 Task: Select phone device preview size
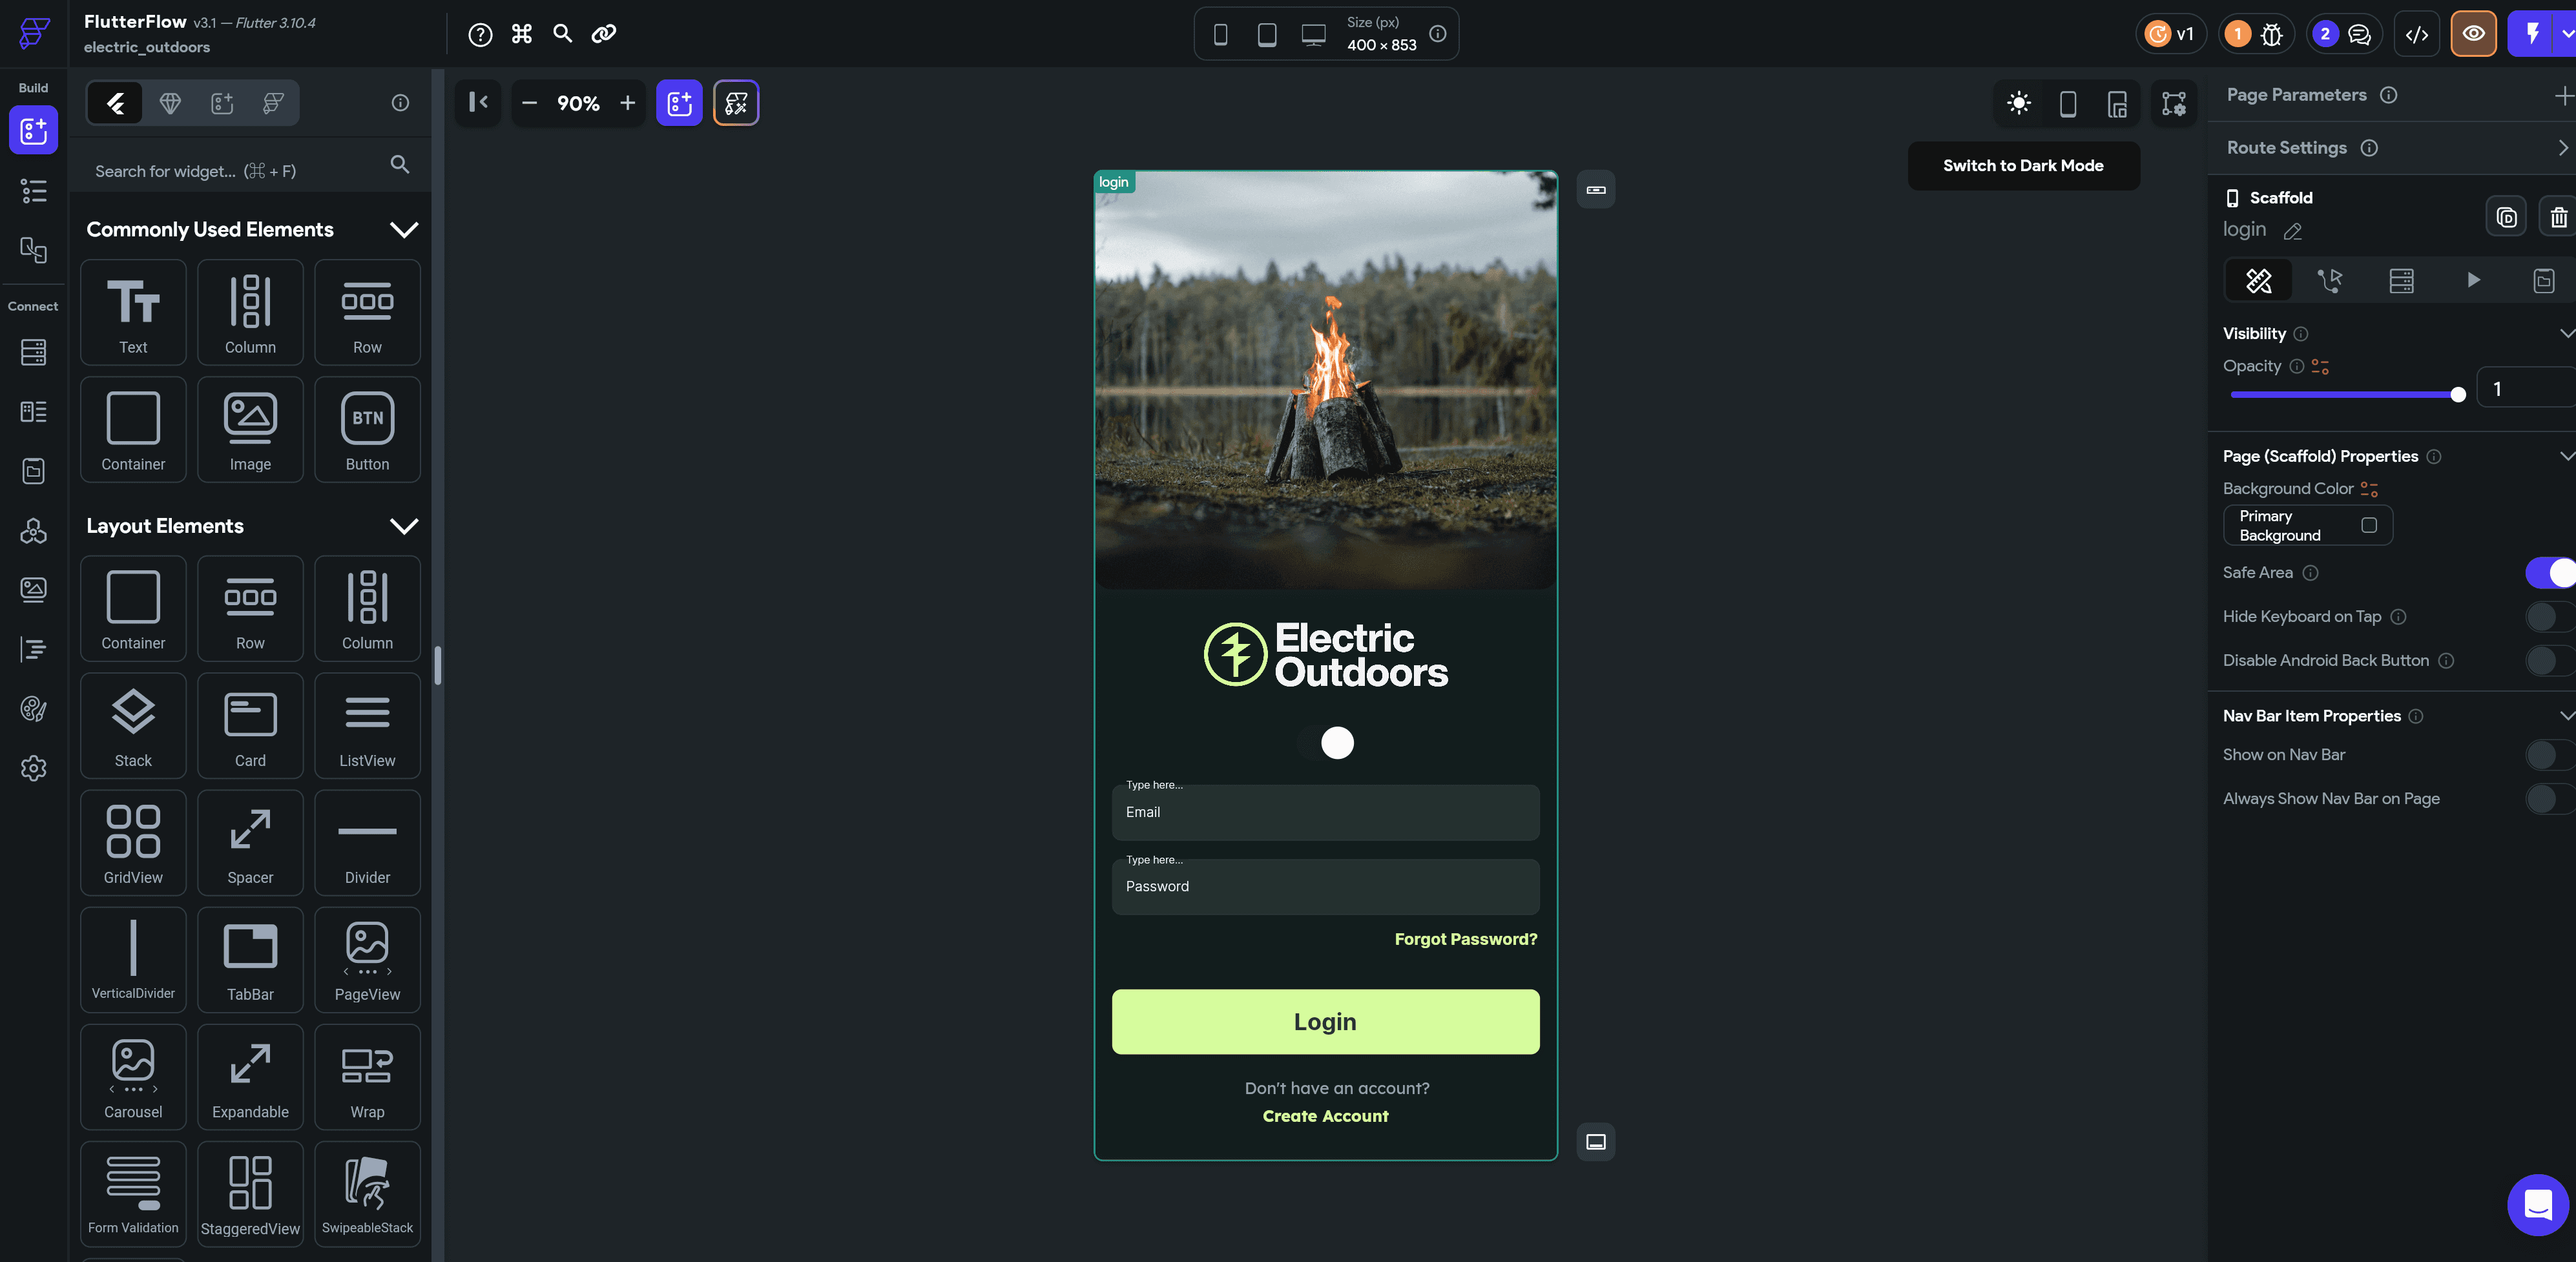tap(1220, 35)
